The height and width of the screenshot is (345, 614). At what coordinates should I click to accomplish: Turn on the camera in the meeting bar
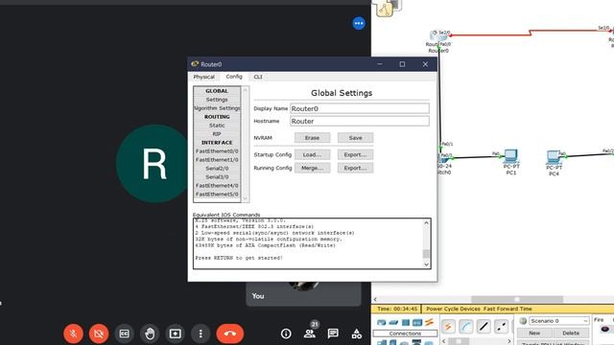99,333
